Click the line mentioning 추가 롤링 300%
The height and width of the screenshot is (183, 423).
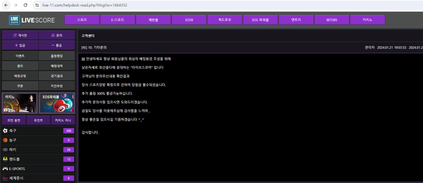pos(107,93)
